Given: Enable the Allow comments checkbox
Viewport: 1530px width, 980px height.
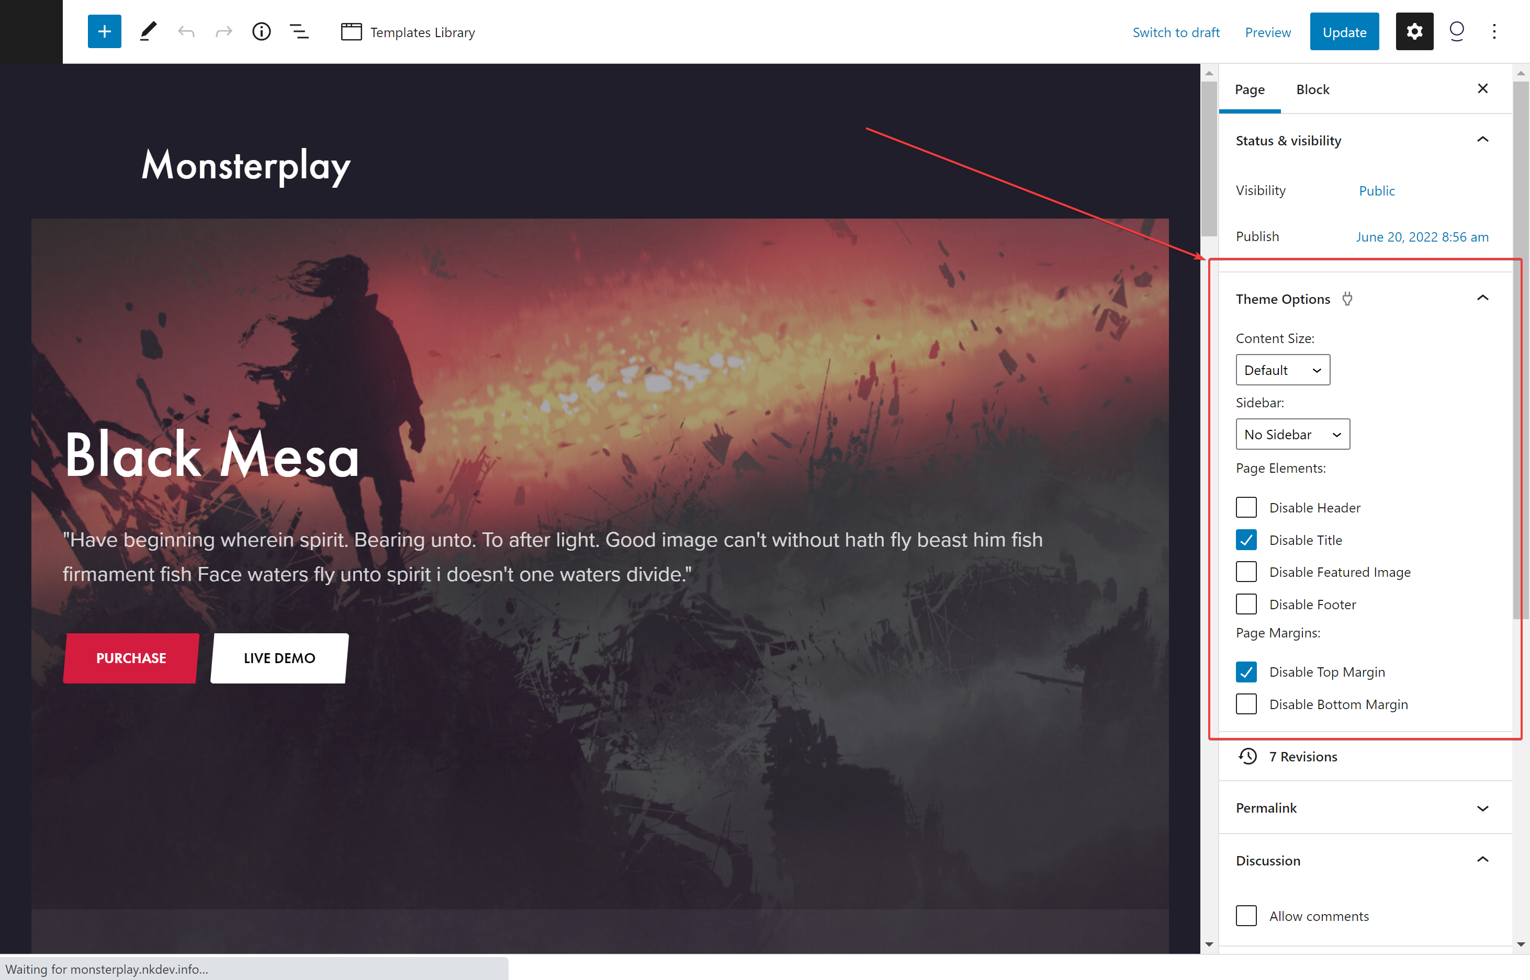Looking at the screenshot, I should click(1246, 916).
